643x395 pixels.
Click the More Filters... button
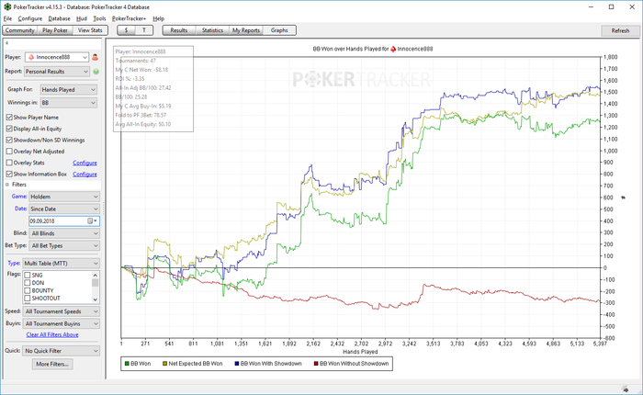(52, 364)
